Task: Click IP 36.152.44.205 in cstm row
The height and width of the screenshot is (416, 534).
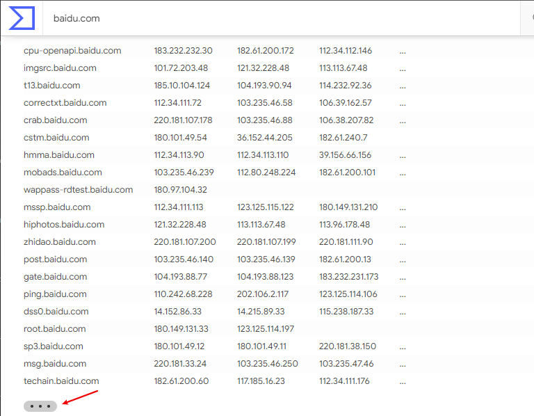Action: [x=264, y=138]
